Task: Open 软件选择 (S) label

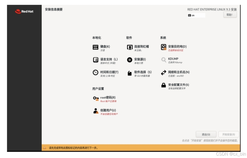Action: [143, 72]
